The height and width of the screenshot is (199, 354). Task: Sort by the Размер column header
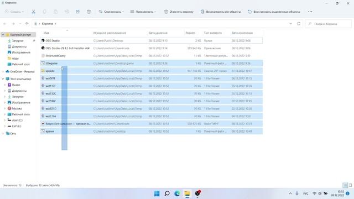(190, 33)
